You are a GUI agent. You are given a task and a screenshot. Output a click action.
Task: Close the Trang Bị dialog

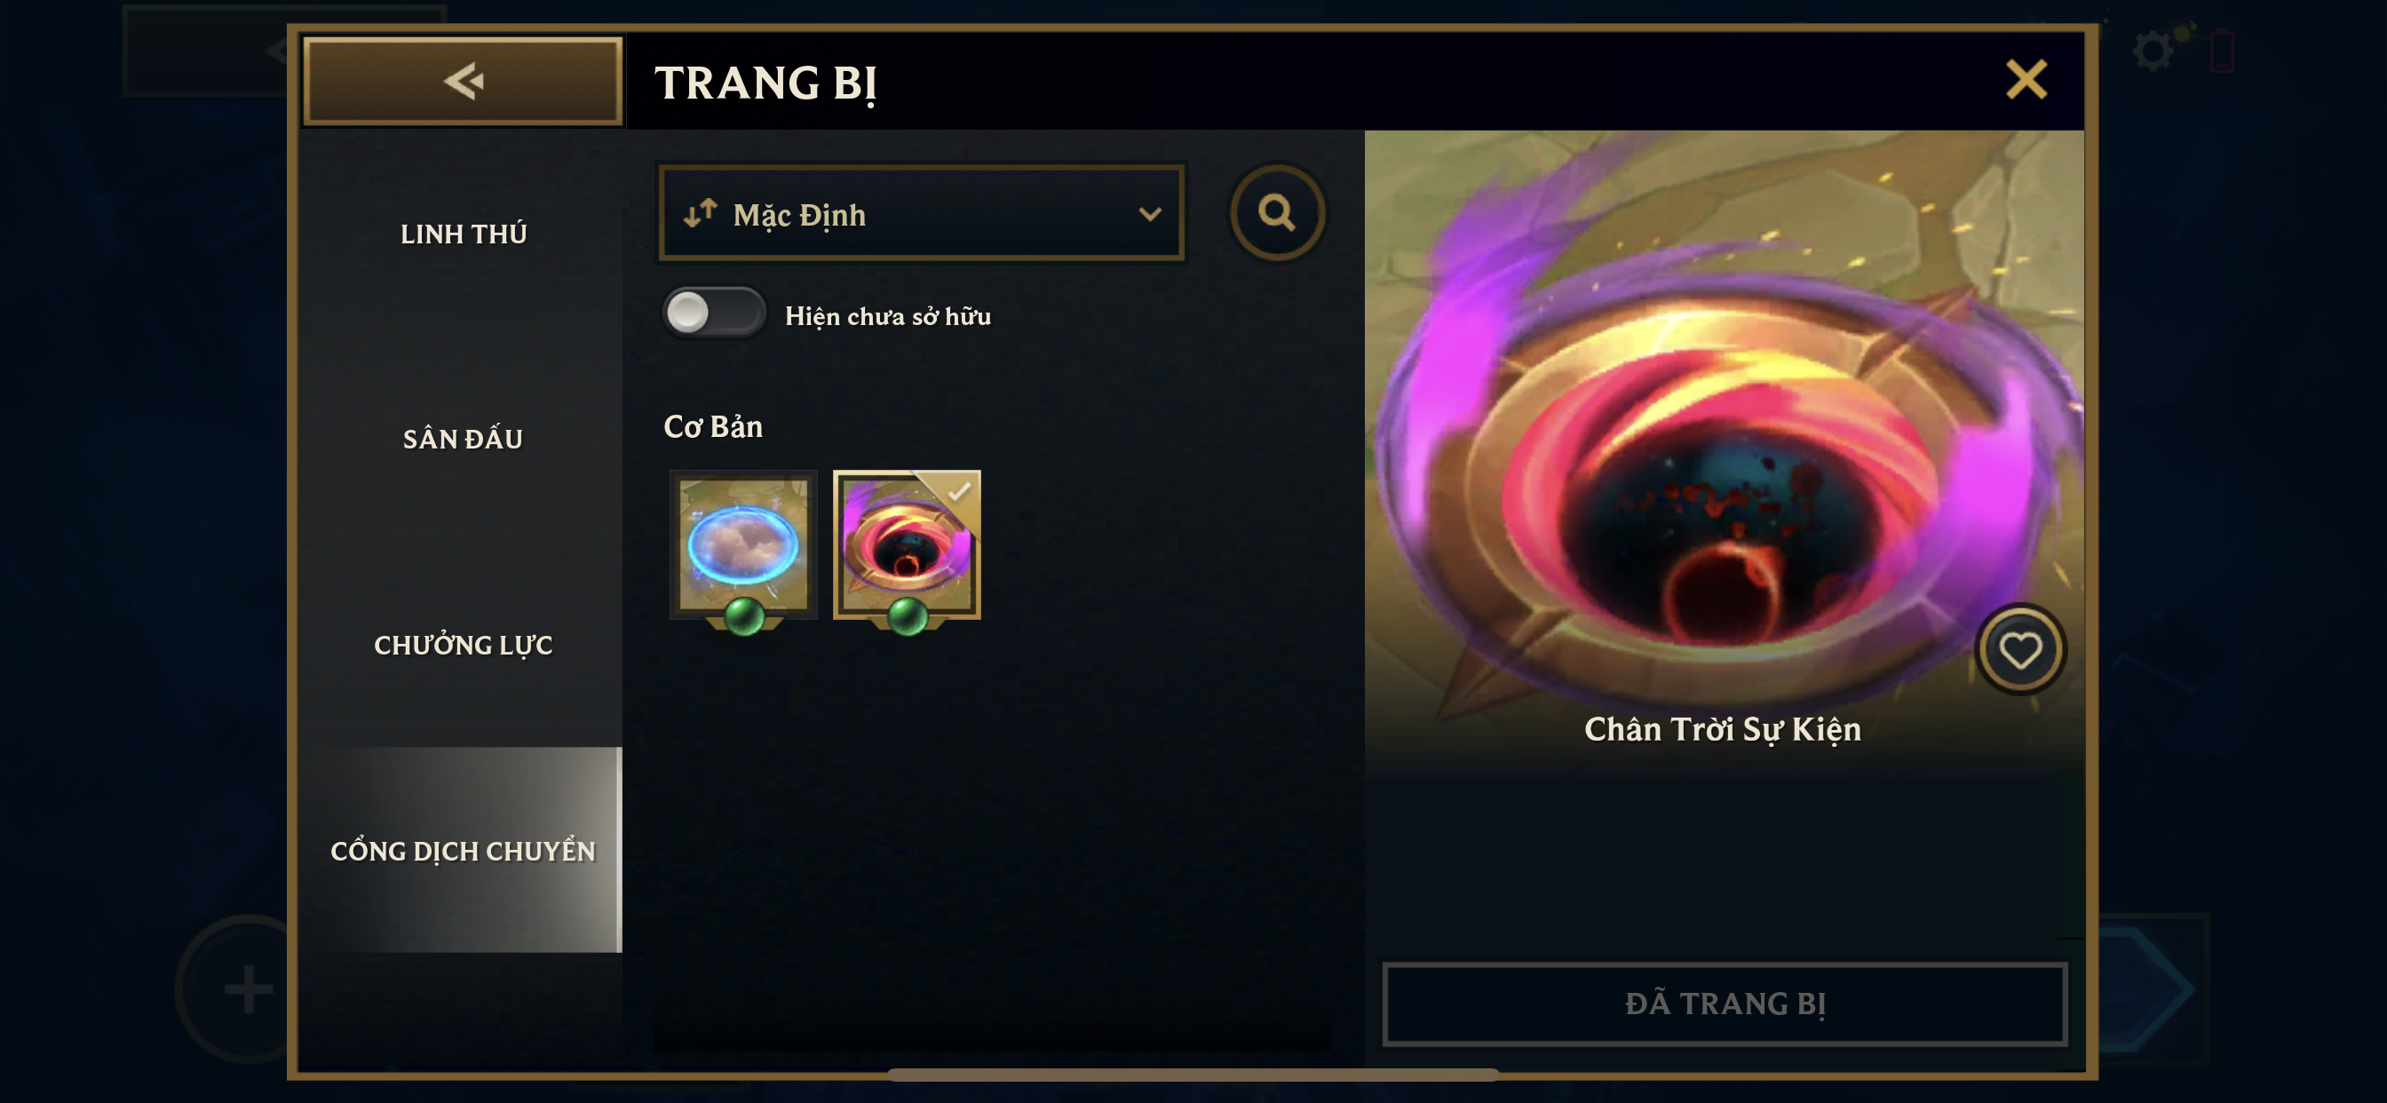coord(2026,80)
